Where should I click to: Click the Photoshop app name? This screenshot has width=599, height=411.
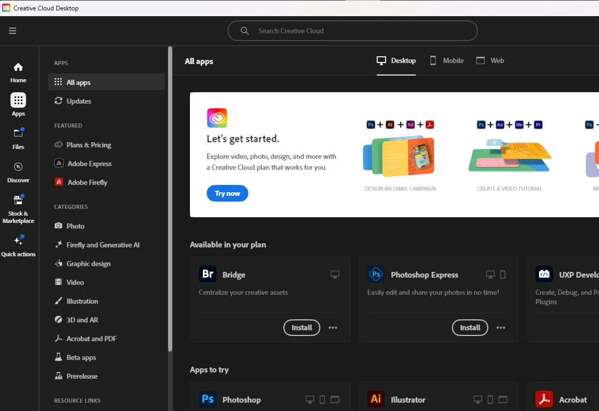(x=242, y=400)
